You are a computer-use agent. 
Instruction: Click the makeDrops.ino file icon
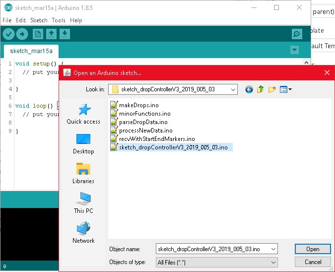tap(114, 105)
